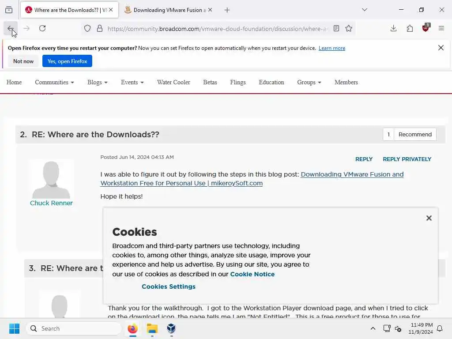Click Firefox icon in taskbar
Viewport: 452px width, 339px height.
(x=132, y=328)
